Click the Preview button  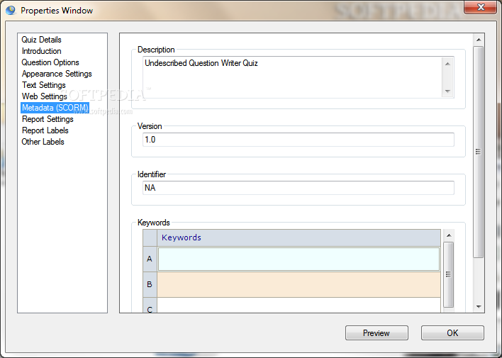(376, 333)
